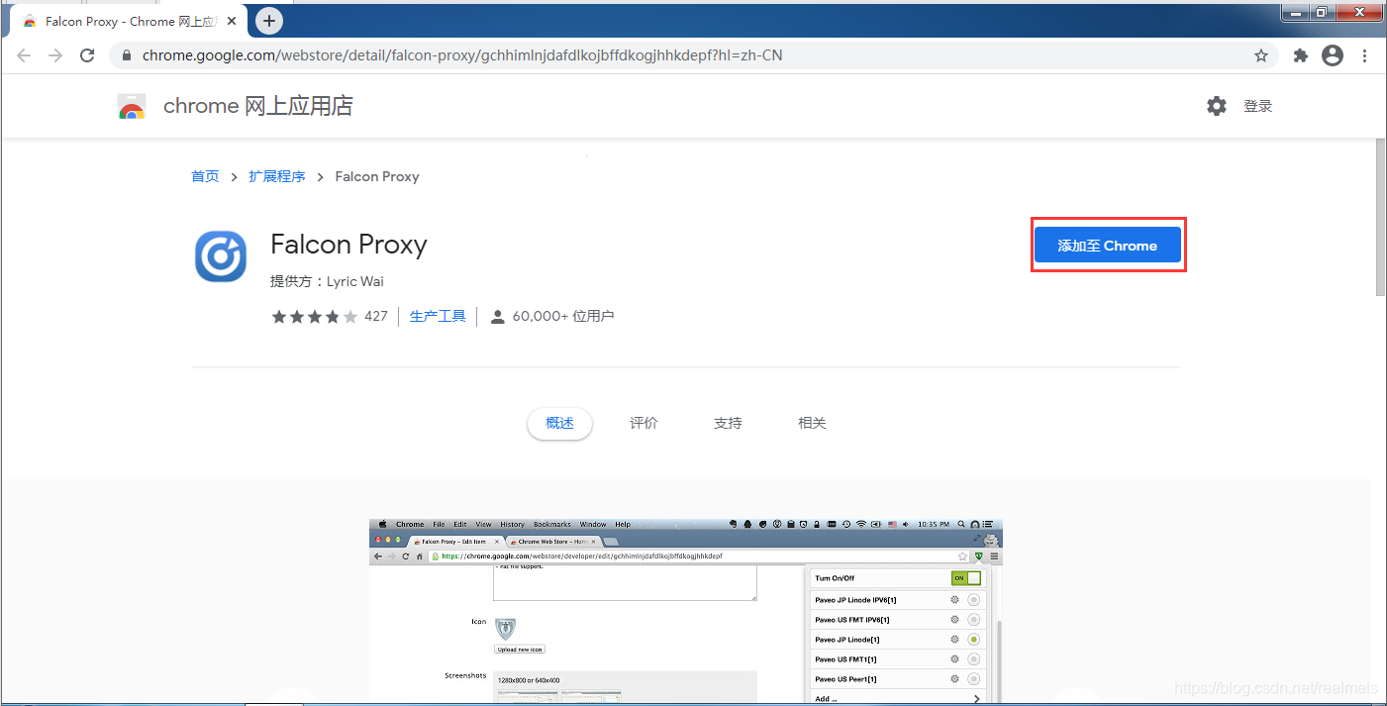Click 登录 to sign in
The height and width of the screenshot is (706, 1387).
point(1258,106)
